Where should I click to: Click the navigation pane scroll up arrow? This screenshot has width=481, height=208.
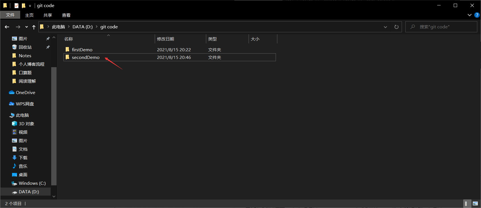click(54, 37)
